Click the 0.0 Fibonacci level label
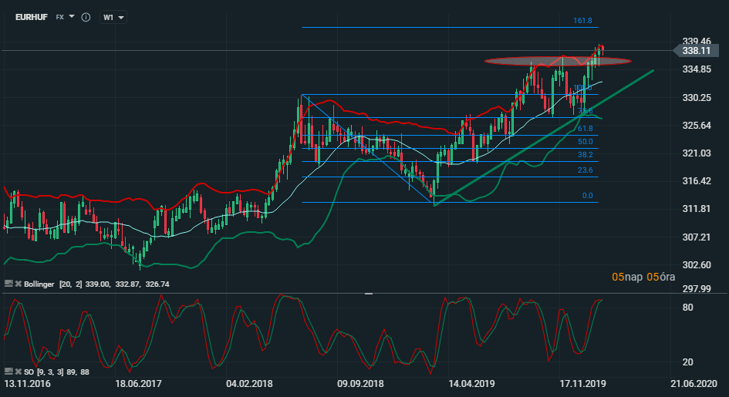 [x=587, y=196]
